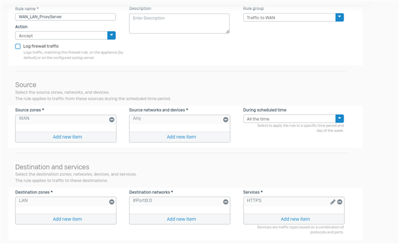399x244 pixels.
Task: Expand the Rule group dropdown
Action: (339, 17)
